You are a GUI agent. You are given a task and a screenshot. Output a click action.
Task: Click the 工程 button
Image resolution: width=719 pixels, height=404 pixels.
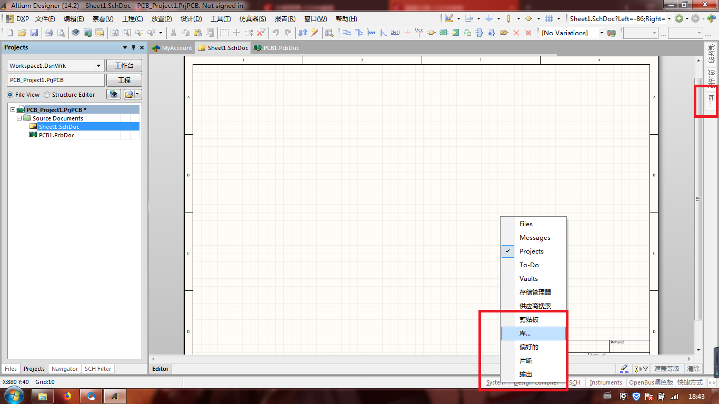pos(124,80)
